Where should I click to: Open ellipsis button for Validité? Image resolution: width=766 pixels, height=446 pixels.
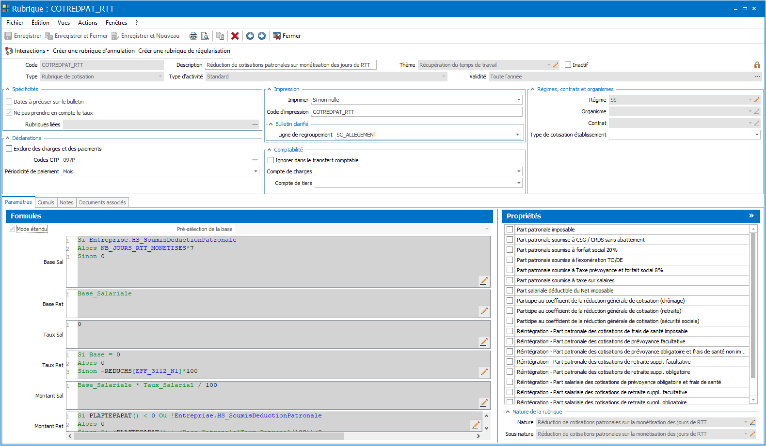pos(758,77)
